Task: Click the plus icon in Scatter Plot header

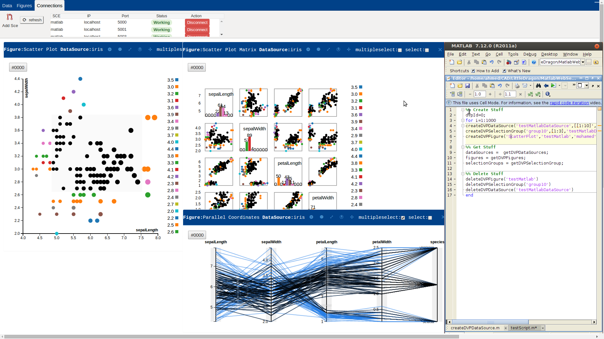Action: (x=110, y=50)
